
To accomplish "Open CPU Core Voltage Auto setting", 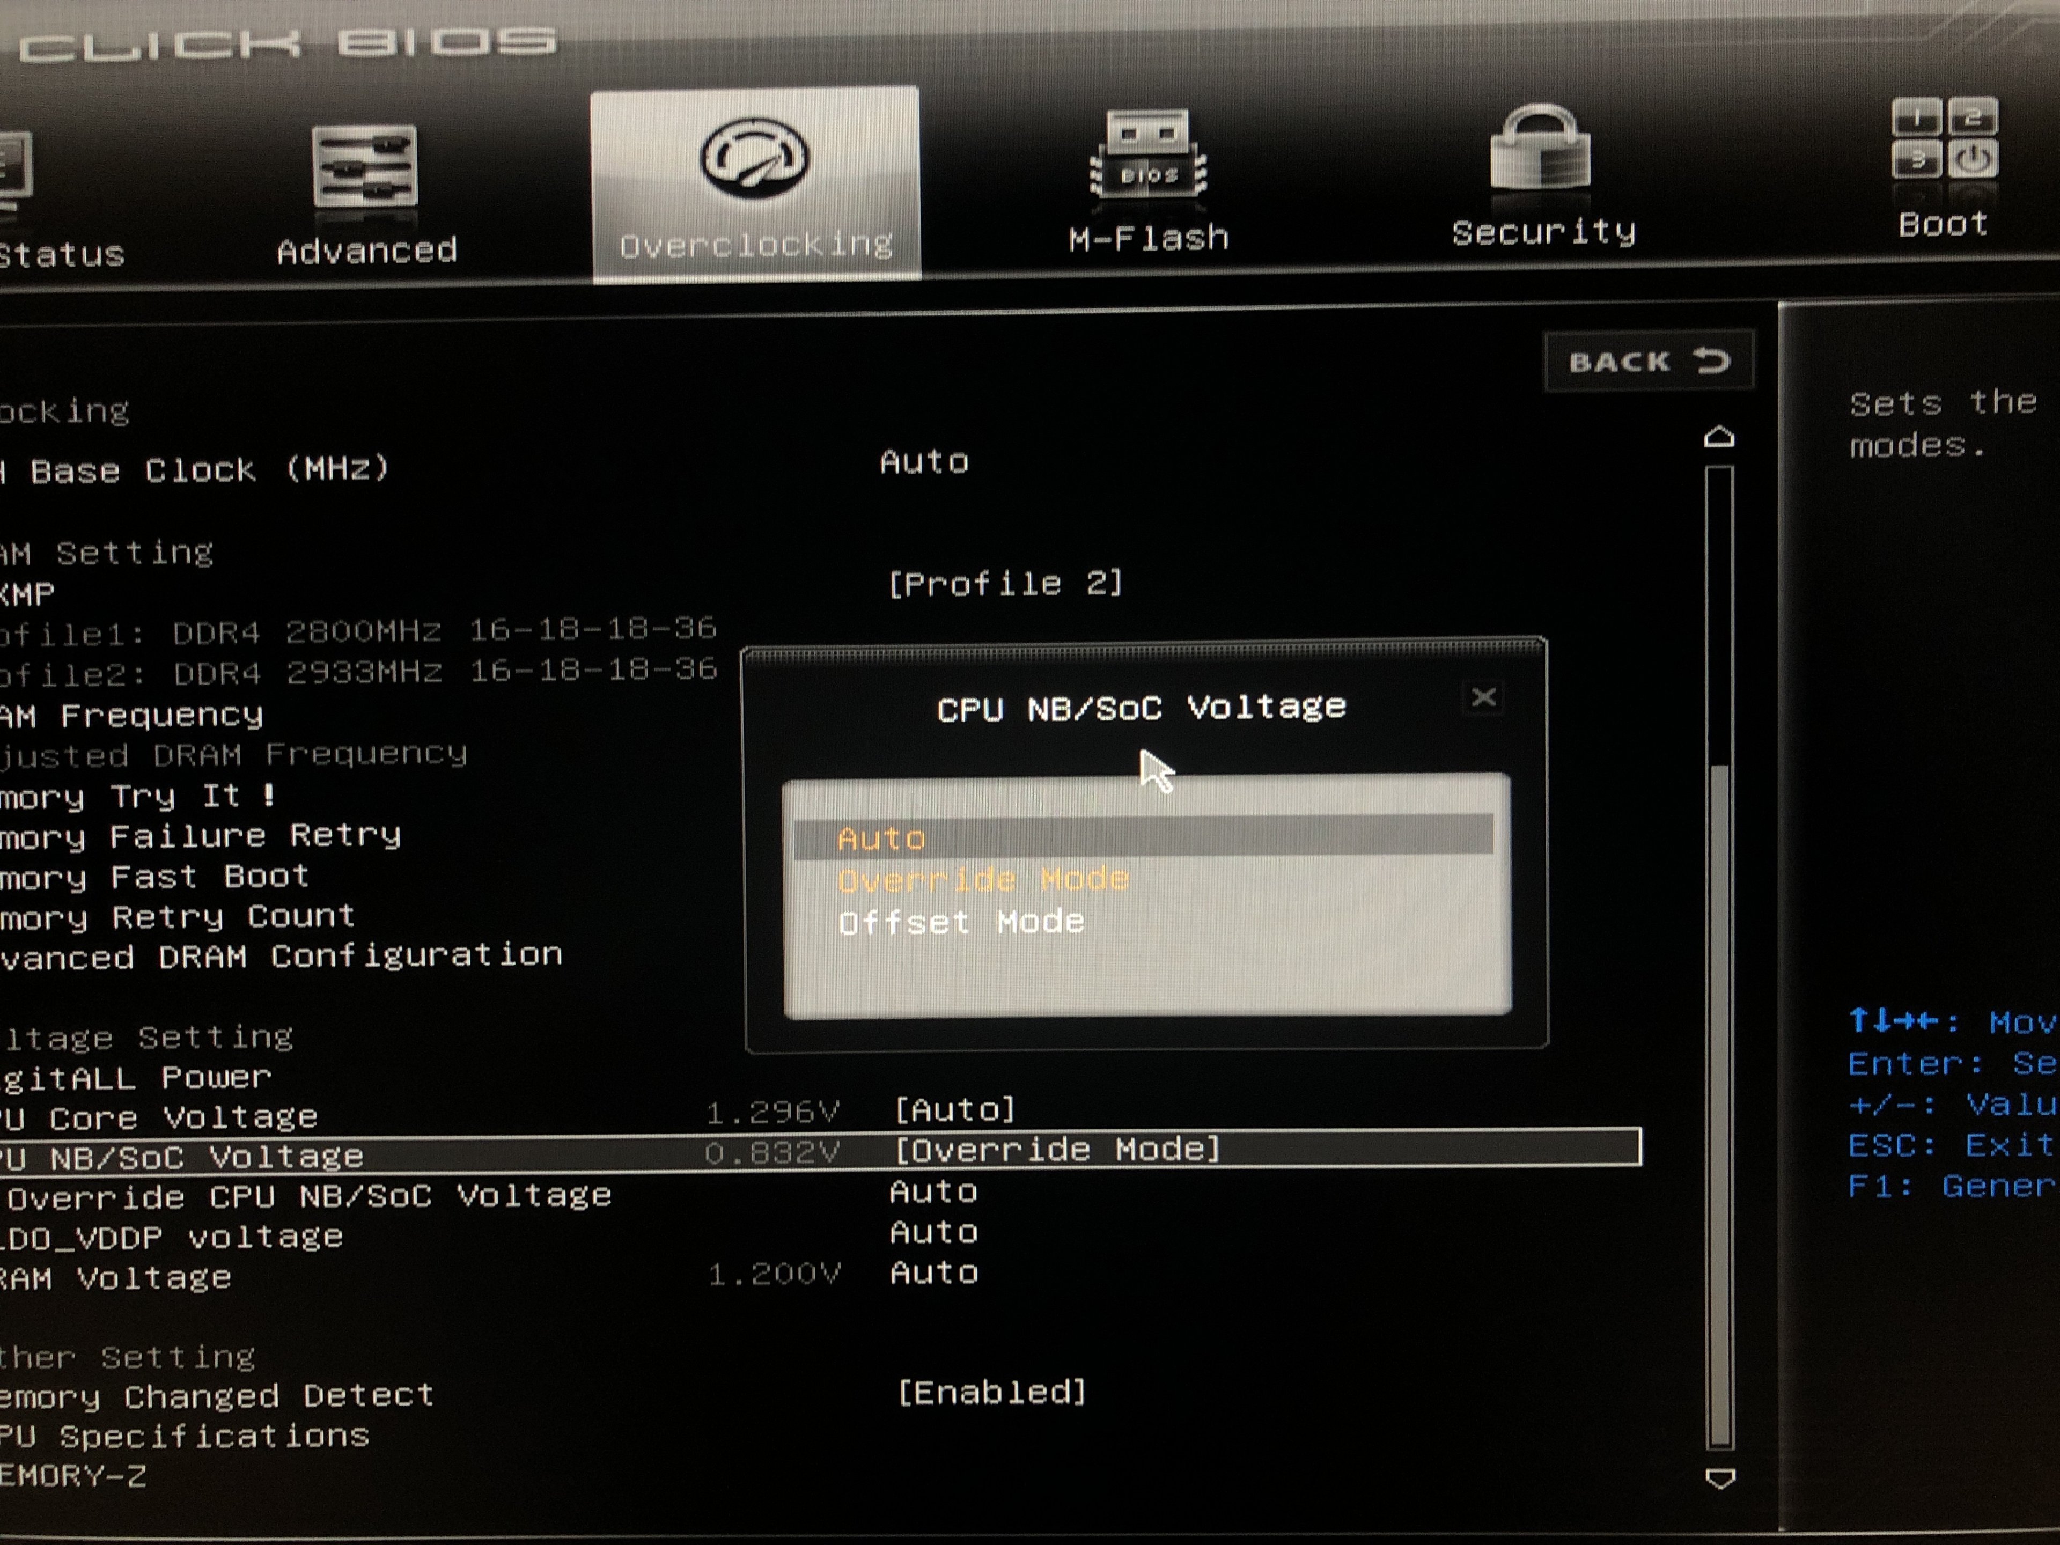I will pos(954,1110).
